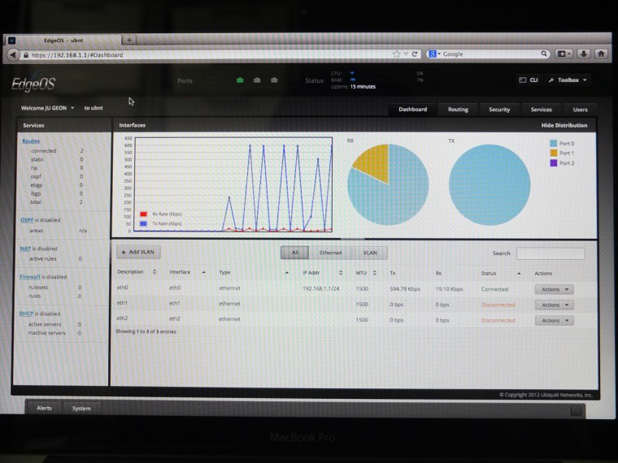This screenshot has width=618, height=463.
Task: Switch to the Users tab
Action: [x=580, y=110]
